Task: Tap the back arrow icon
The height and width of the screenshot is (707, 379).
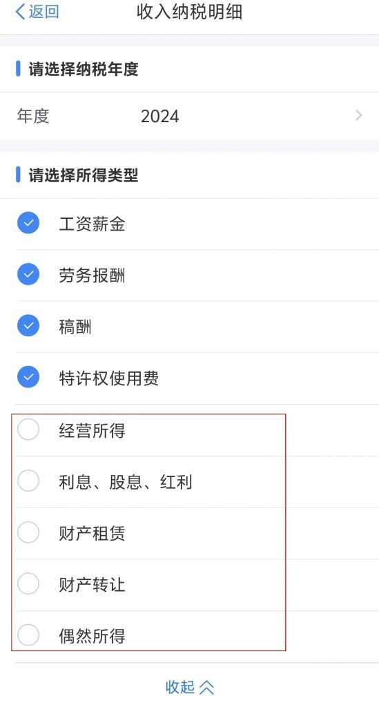Action: point(20,12)
